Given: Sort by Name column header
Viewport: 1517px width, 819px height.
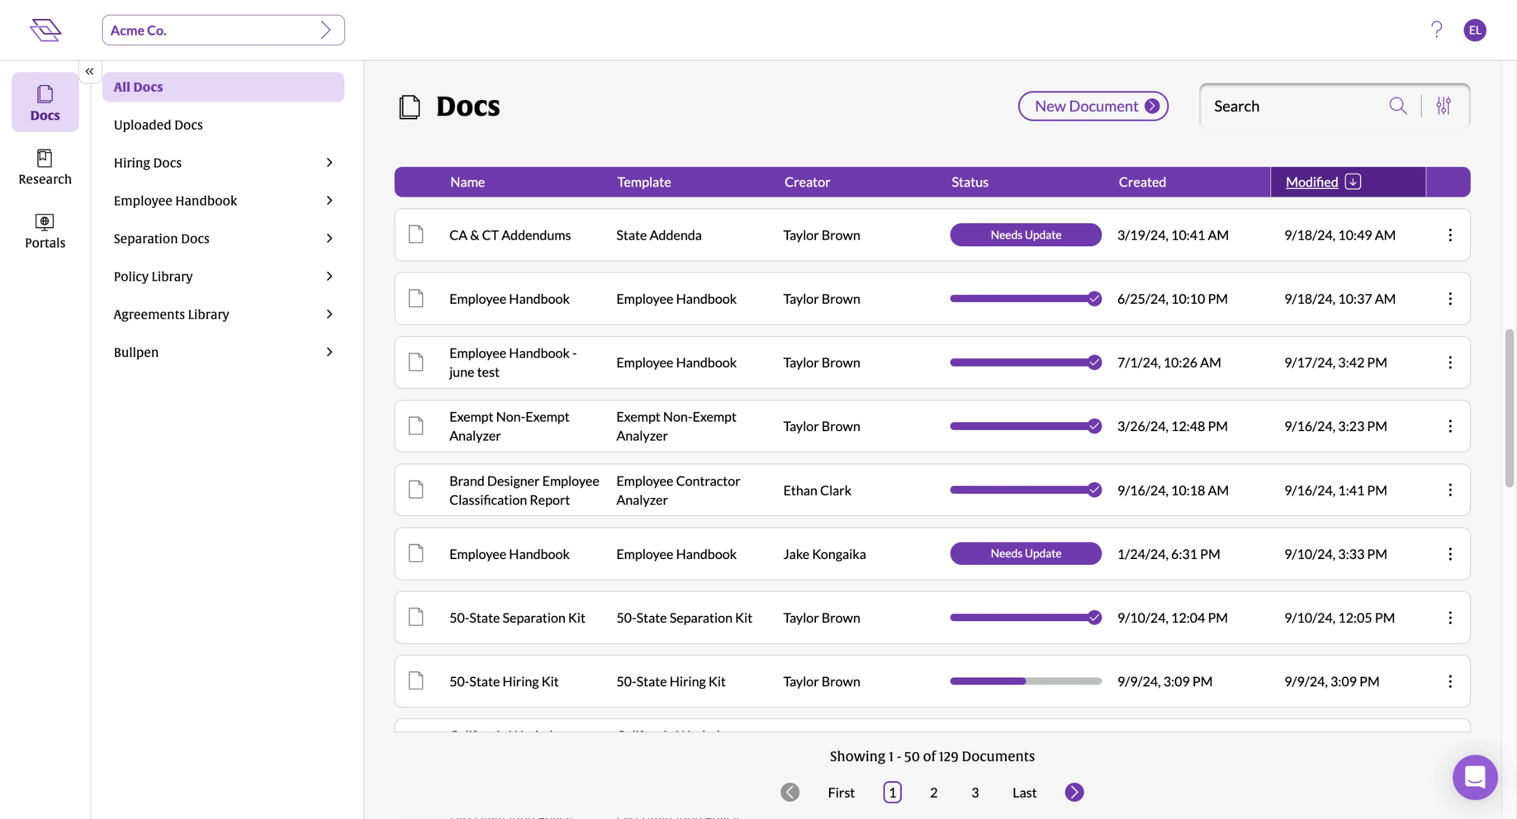Looking at the screenshot, I should click(468, 182).
